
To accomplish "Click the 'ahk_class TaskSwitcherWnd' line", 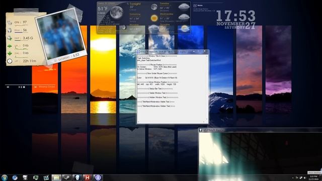I will tap(149, 60).
